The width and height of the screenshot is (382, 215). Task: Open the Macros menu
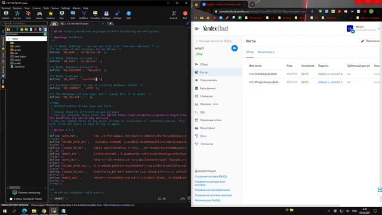coord(76,8)
